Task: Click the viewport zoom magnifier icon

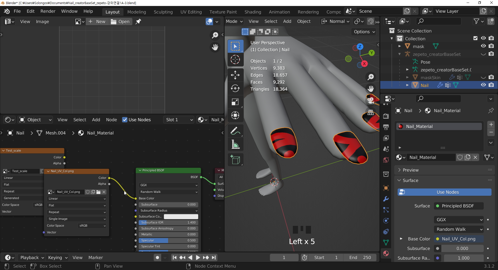Action: point(371,77)
